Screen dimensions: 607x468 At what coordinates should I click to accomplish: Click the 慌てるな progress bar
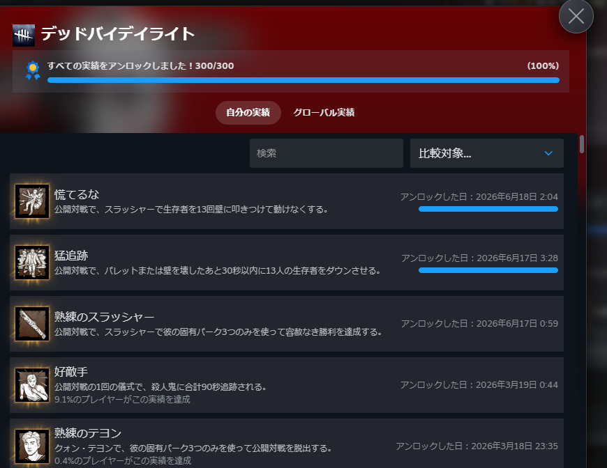[x=488, y=209]
